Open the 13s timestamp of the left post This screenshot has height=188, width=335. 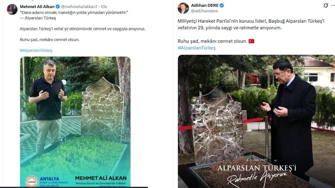pos(104,7)
